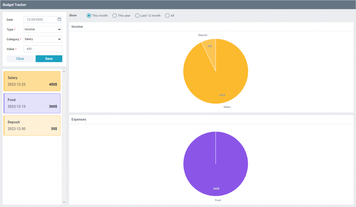Viewport: 356px width, 207px height.
Task: Click the Save button
Action: (x=49, y=59)
